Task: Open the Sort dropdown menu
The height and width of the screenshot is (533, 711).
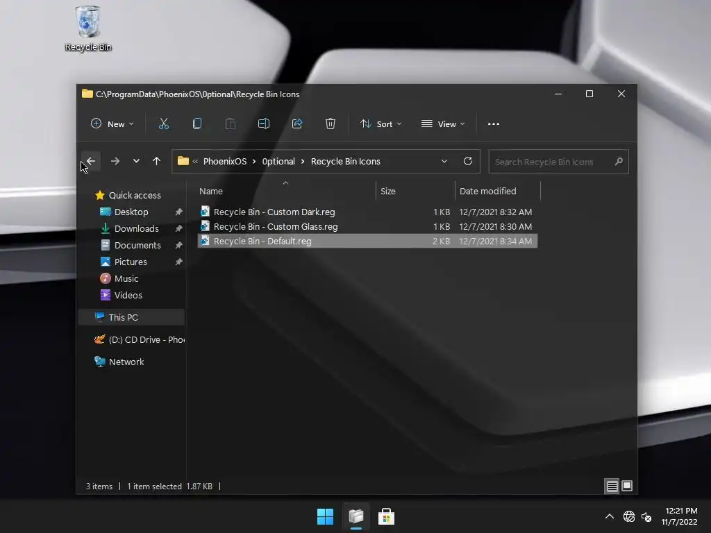Action: (381, 124)
